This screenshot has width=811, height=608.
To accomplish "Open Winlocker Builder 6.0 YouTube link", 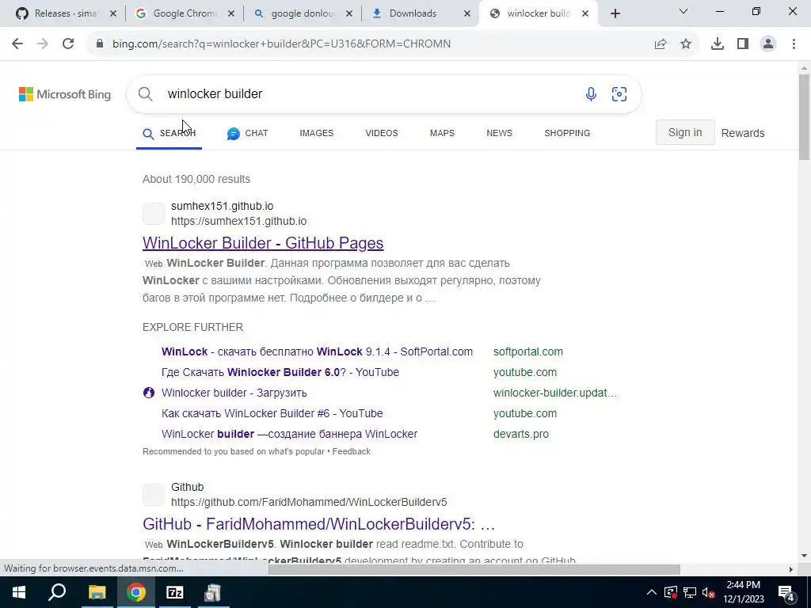I will click(280, 372).
